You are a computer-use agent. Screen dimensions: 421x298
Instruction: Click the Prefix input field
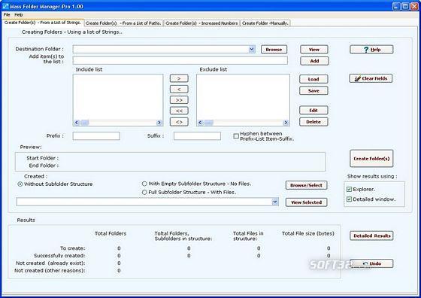tap(96, 136)
